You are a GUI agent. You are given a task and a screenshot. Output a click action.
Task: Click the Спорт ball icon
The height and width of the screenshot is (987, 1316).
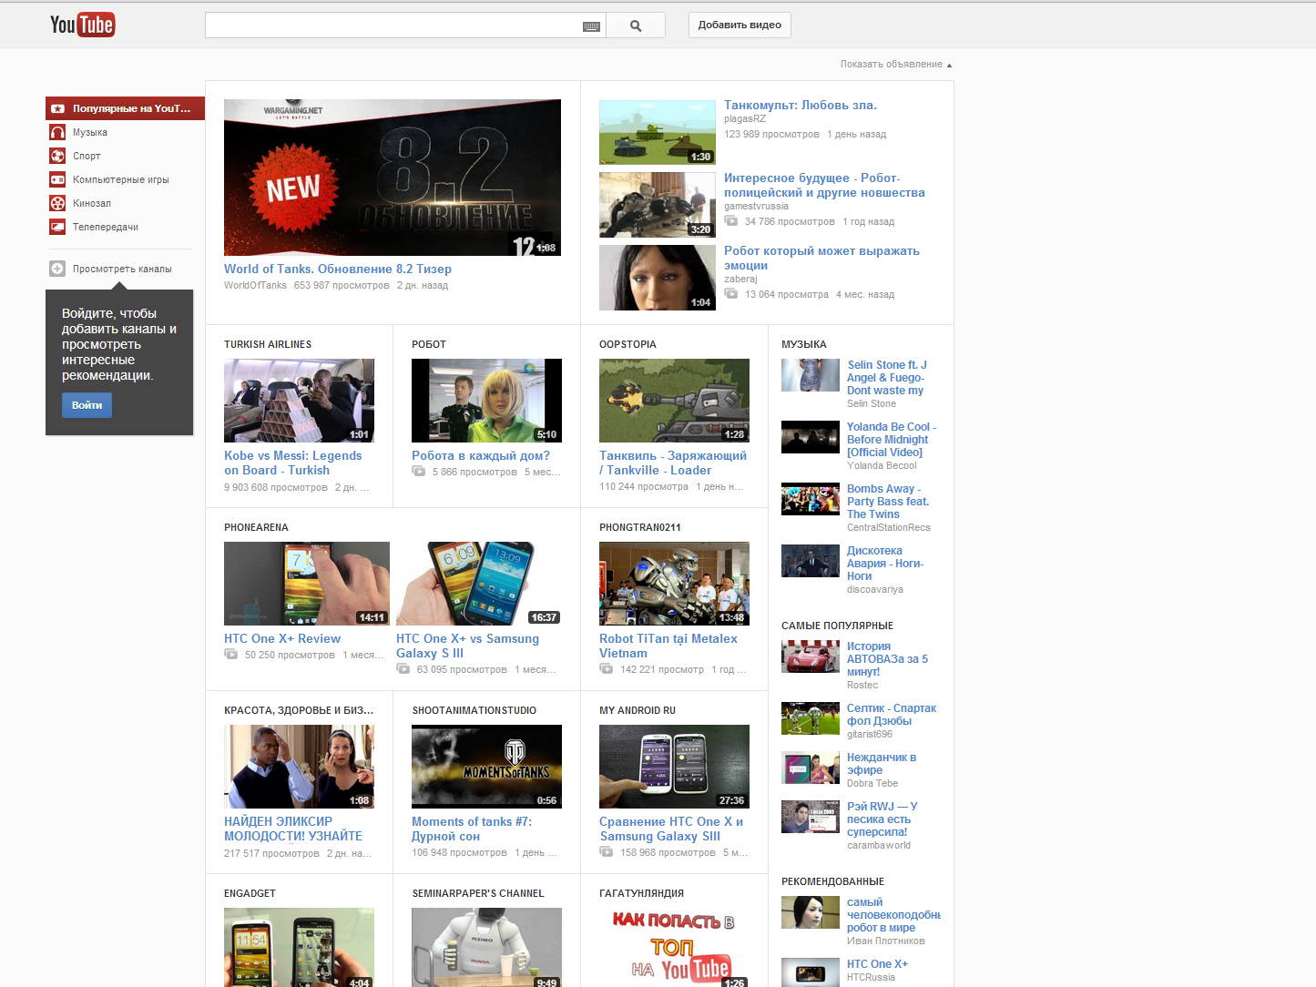click(x=57, y=156)
